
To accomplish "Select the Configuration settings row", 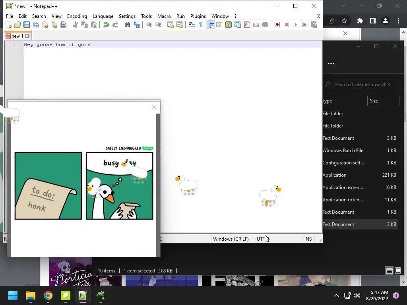I will point(361,162).
